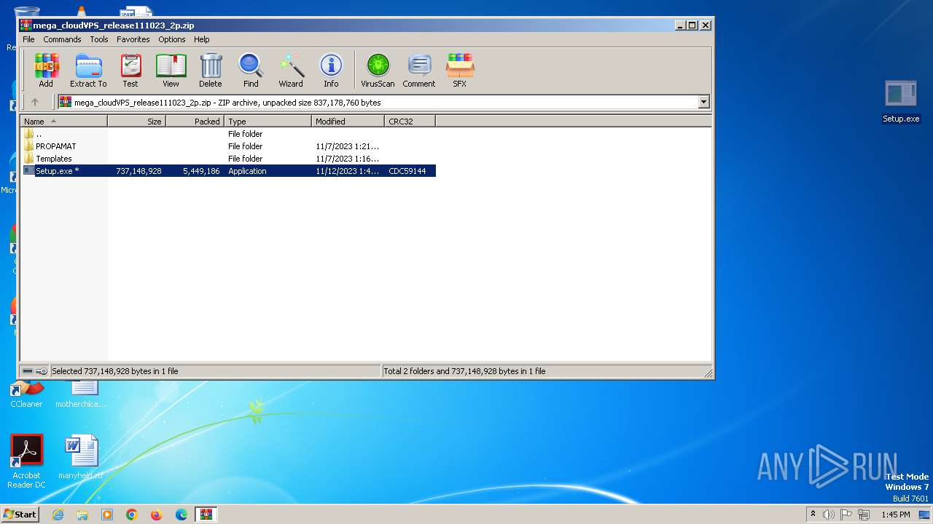Open the Tools menu
This screenshot has height=524, width=933.
pyautogui.click(x=99, y=39)
